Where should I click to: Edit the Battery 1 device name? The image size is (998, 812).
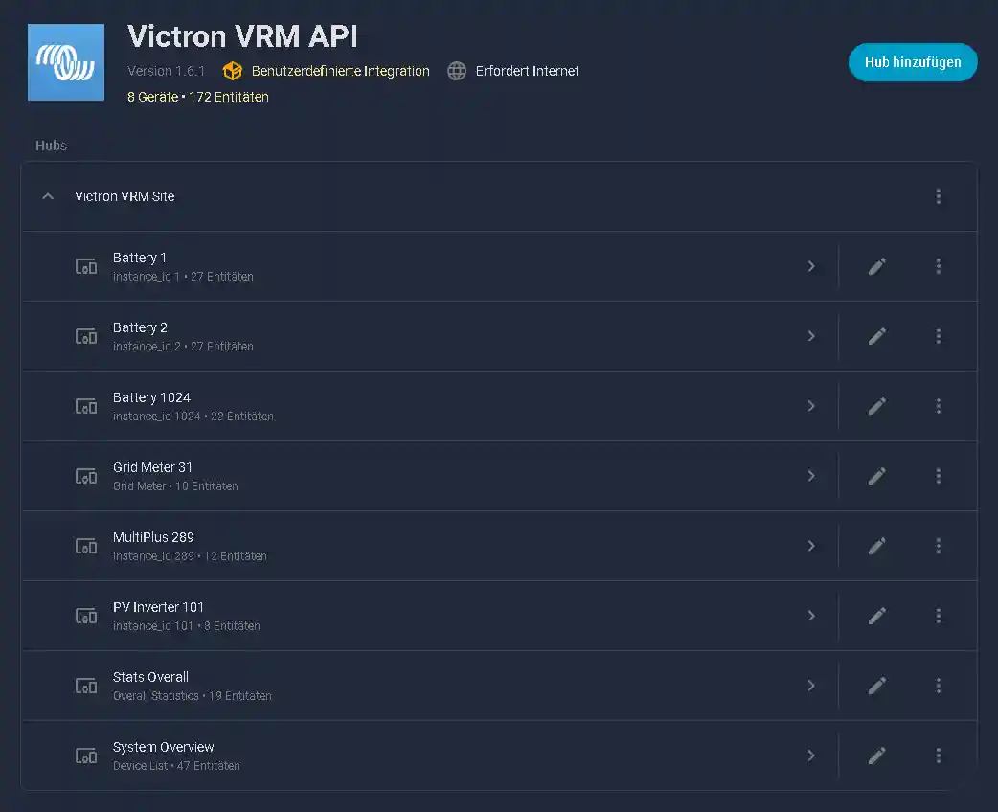pyautogui.click(x=876, y=266)
